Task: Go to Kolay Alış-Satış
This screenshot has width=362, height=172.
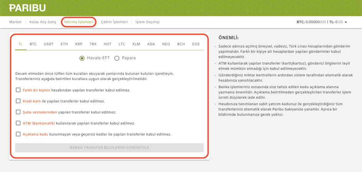Action: (43, 22)
